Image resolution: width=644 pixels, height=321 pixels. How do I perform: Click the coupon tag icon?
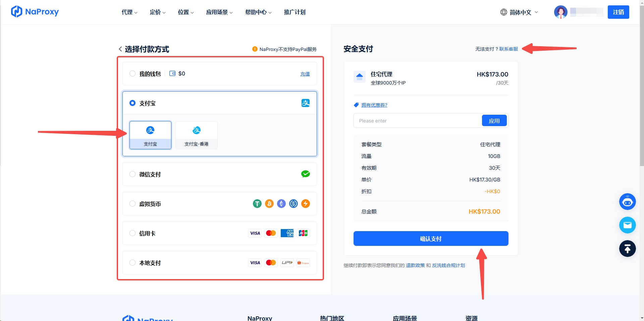point(356,105)
